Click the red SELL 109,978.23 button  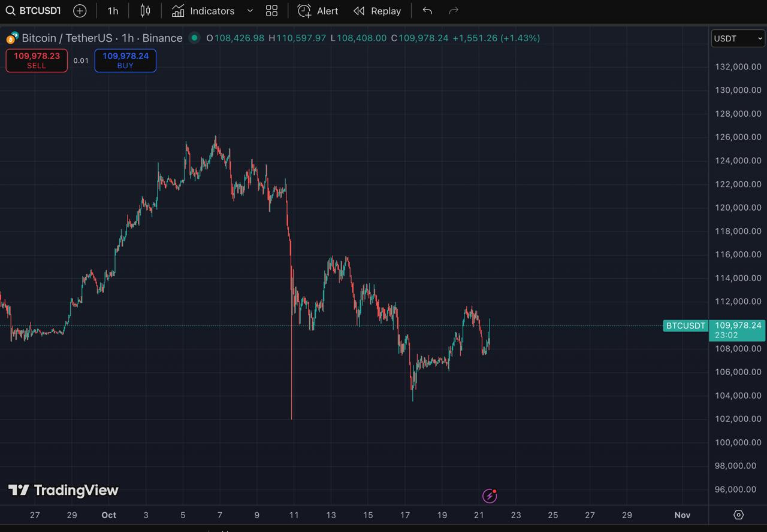point(37,60)
